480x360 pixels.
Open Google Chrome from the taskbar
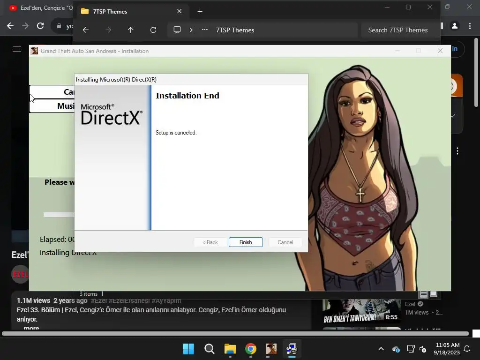click(x=251, y=349)
